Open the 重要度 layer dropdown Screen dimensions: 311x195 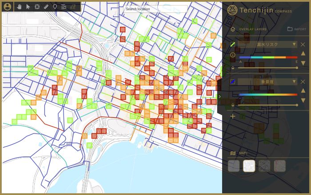tap(267, 82)
